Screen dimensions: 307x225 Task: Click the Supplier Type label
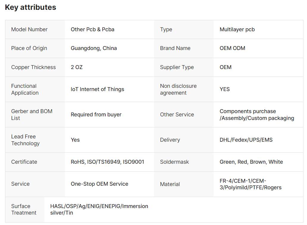pos(177,67)
